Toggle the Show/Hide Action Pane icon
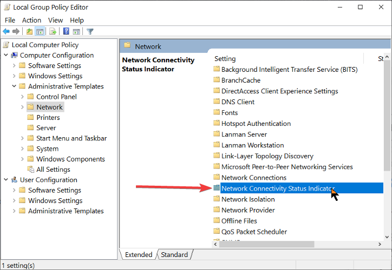 pyautogui.click(x=76, y=31)
